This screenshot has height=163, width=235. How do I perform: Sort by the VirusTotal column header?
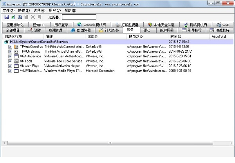tap(221, 37)
